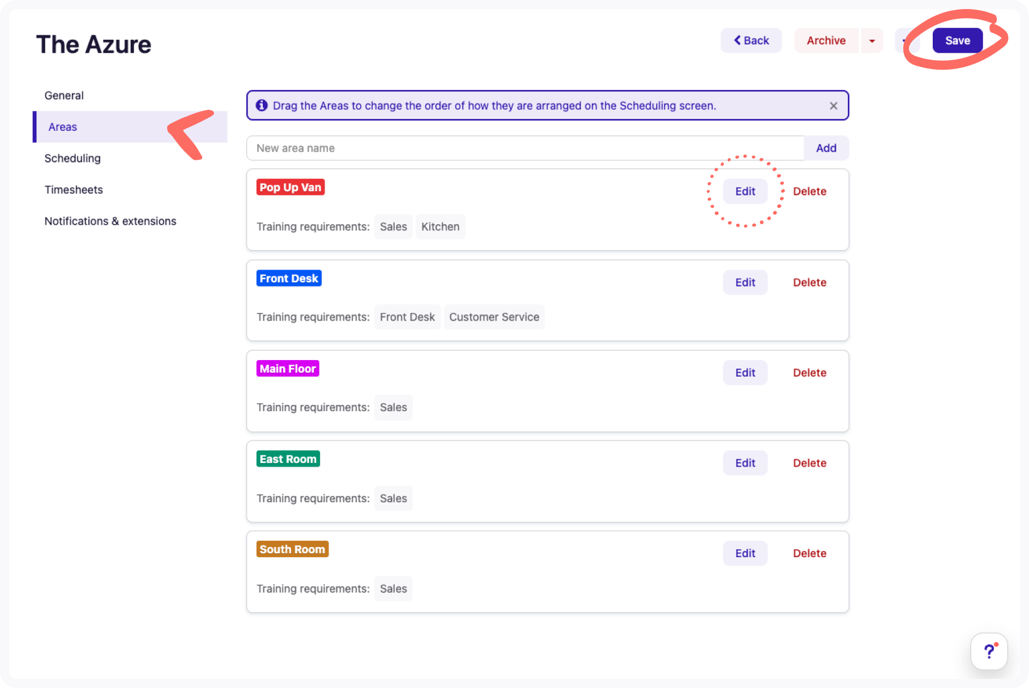The width and height of the screenshot is (1029, 688).
Task: Click the red Pop Up Van label
Action: coord(291,187)
